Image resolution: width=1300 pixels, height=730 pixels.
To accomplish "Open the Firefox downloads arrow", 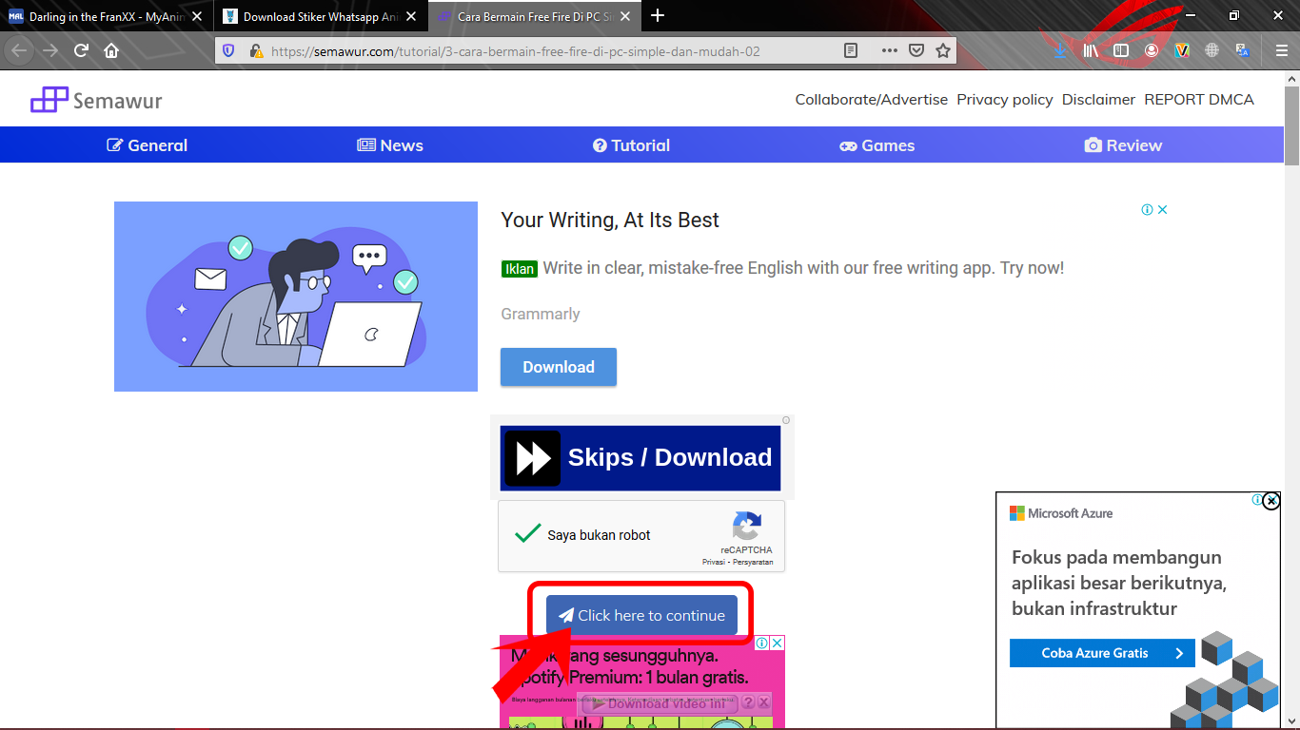I will coord(1060,50).
